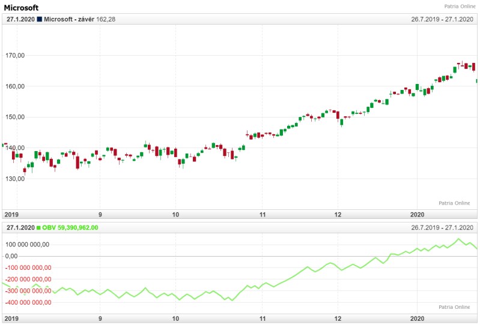Viewport: 480px width, 325px height.
Task: Click the 2020 marker on the price chart timeline
Action: tap(417, 215)
